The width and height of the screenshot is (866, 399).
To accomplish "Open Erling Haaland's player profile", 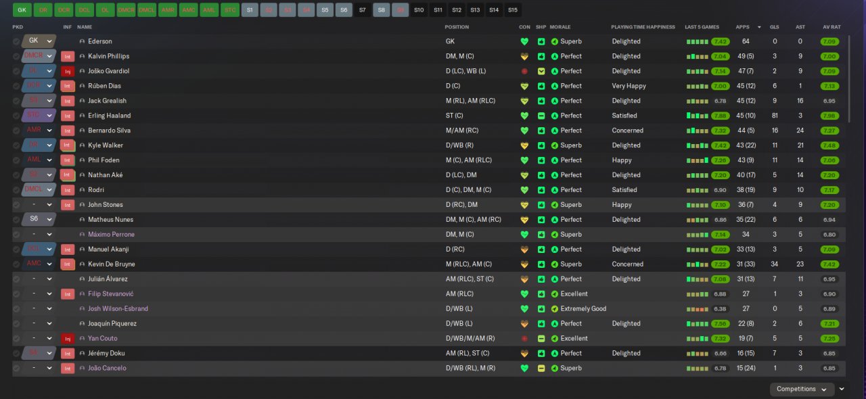I will coord(110,116).
